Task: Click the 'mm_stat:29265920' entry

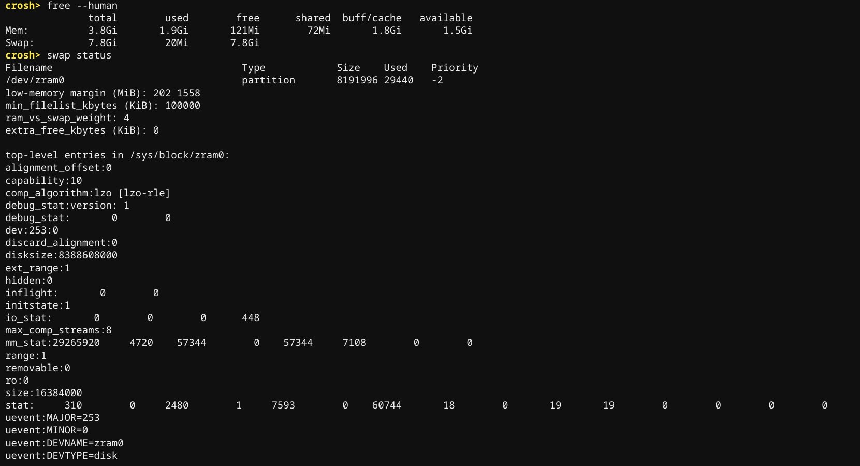Action: coord(52,343)
